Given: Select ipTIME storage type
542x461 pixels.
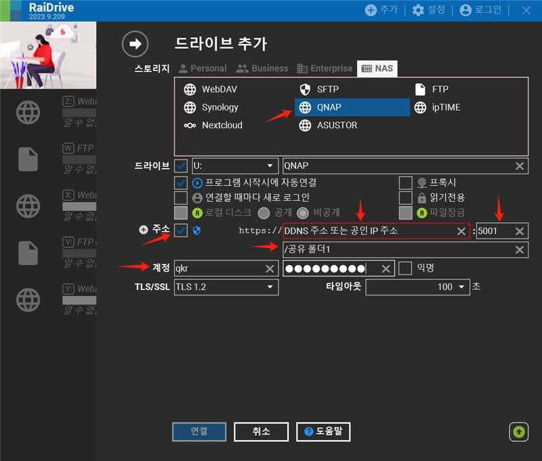Looking at the screenshot, I should click(437, 107).
